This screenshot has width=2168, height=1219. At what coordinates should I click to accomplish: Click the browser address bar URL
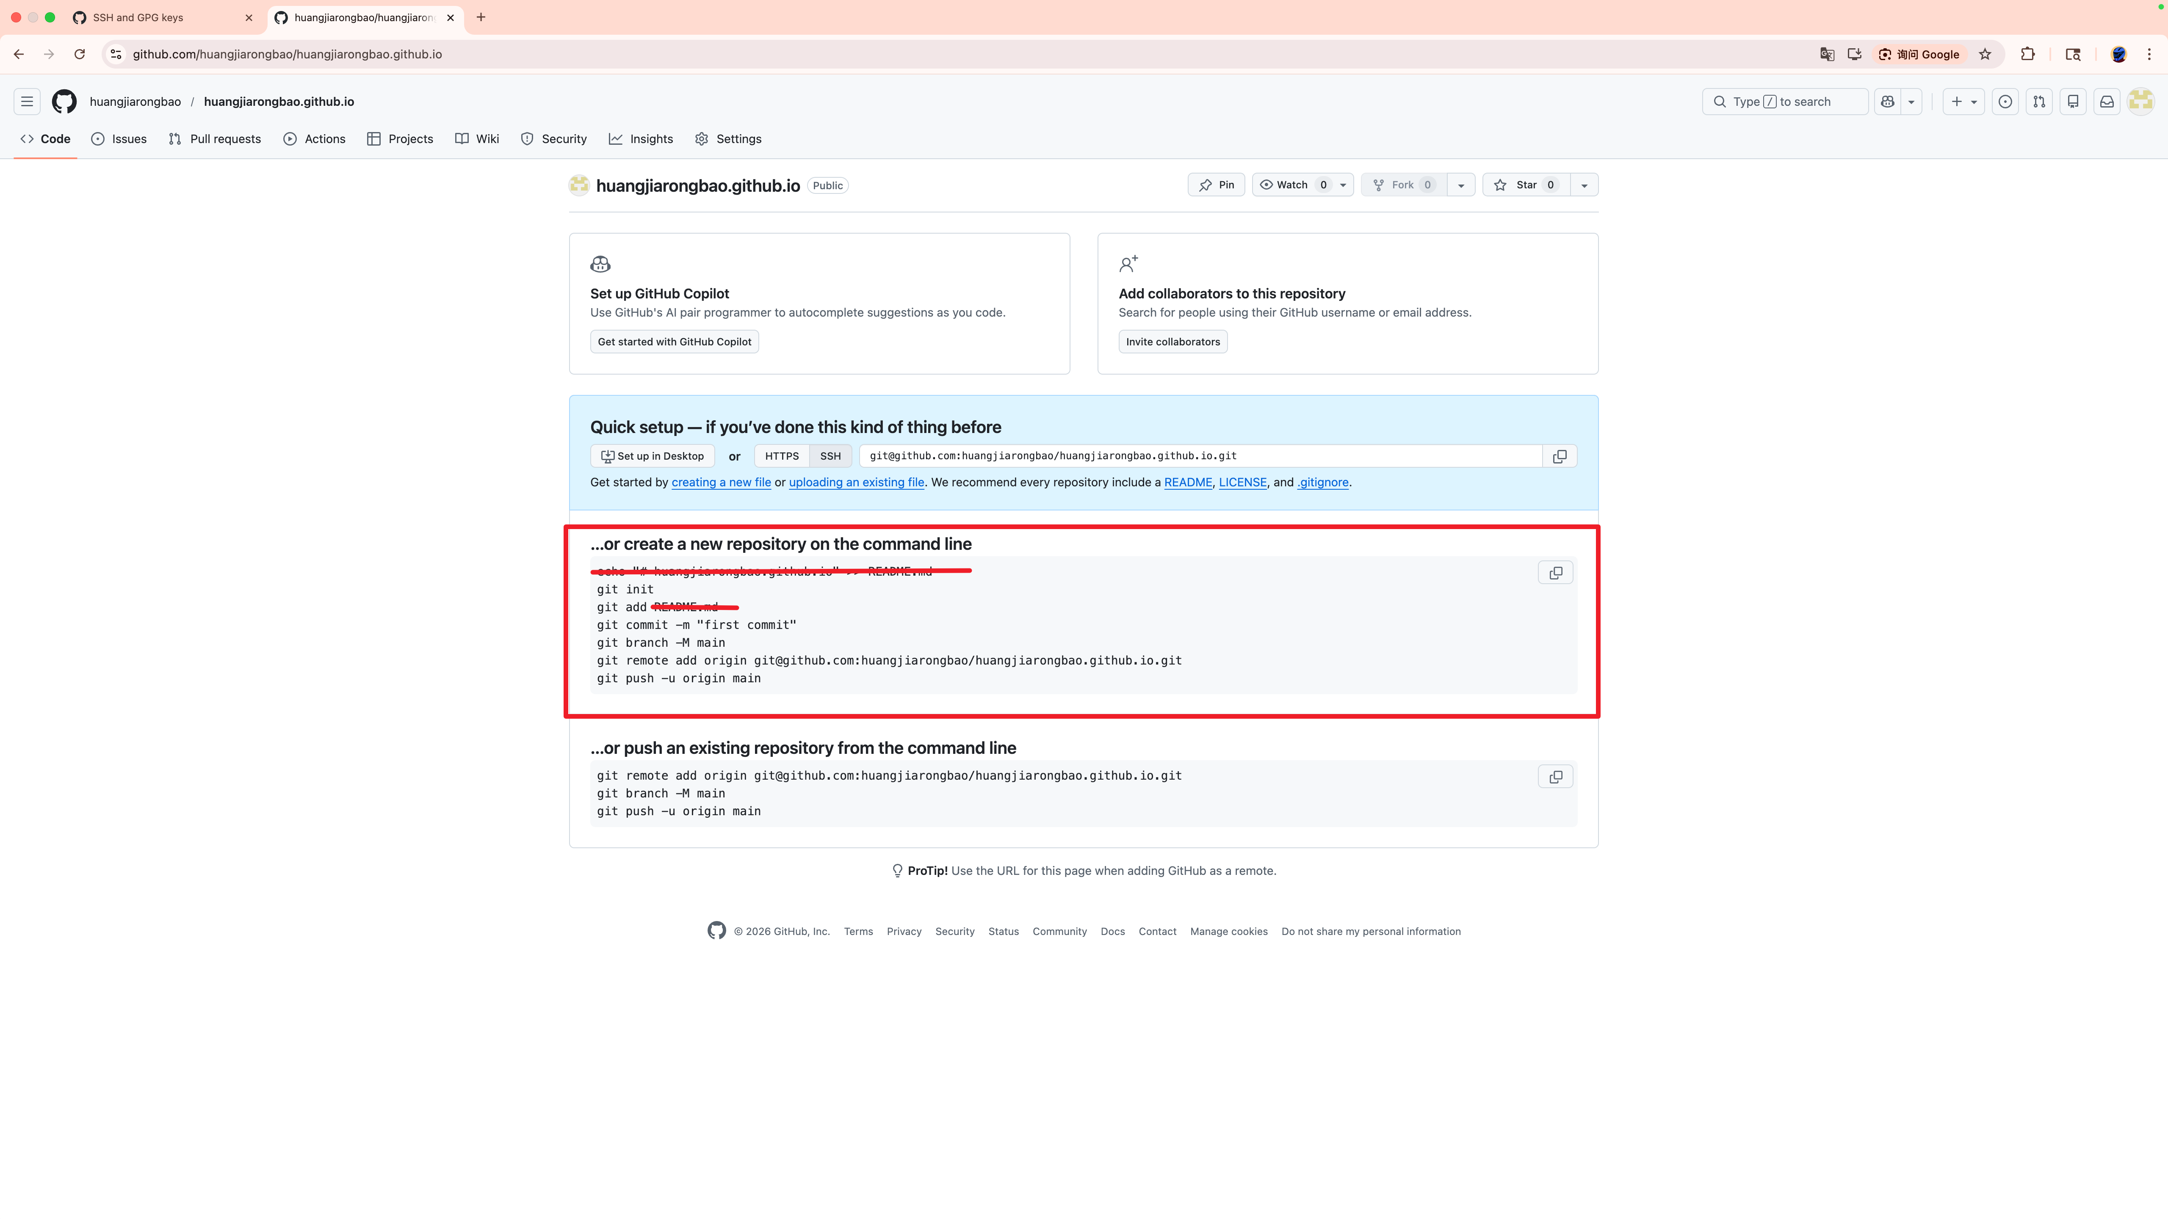coord(287,54)
